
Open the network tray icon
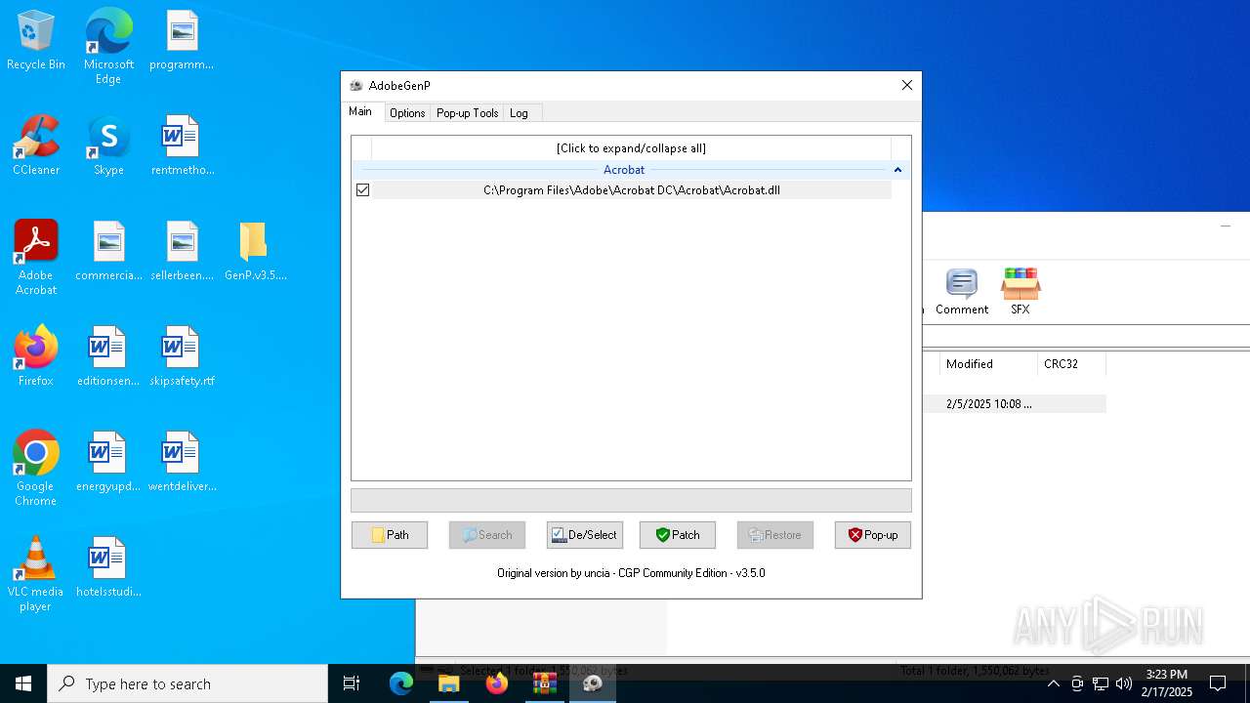pos(1101,683)
